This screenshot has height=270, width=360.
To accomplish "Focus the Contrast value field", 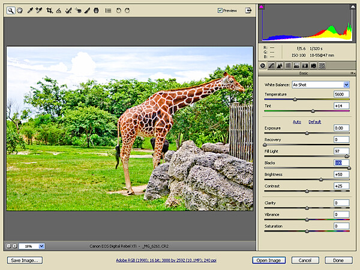I will pos(341,186).
